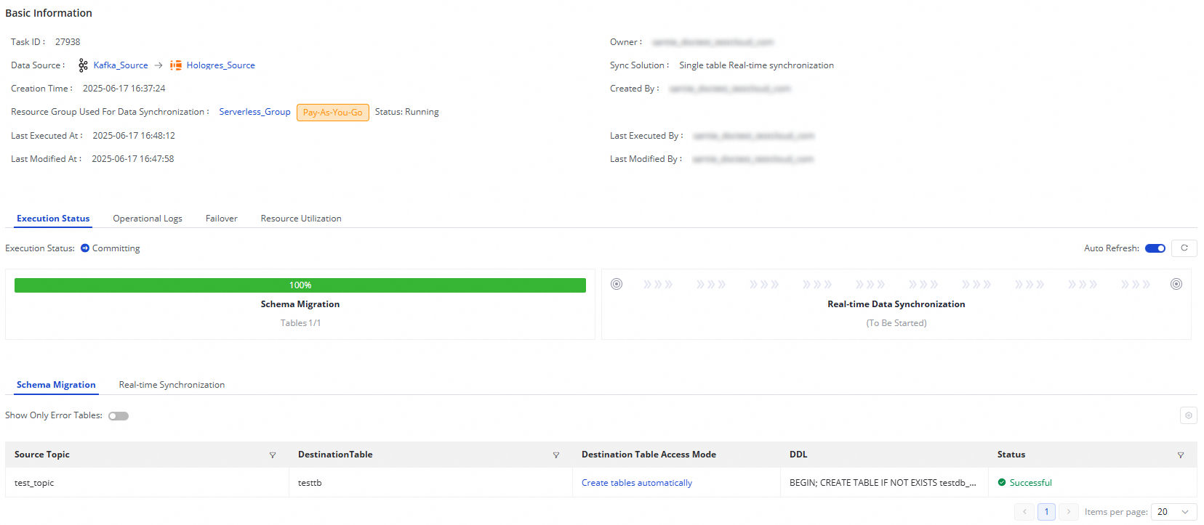The image size is (1204, 525).
Task: Click the real-time sync start circle icon
Action: tap(617, 284)
